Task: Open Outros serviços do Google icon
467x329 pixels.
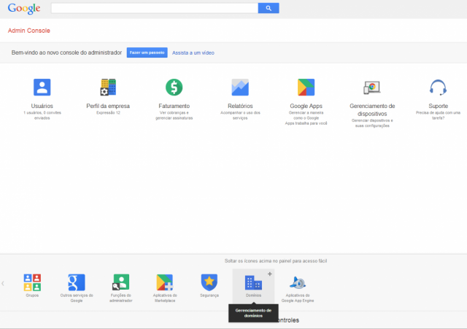Action: click(x=77, y=282)
